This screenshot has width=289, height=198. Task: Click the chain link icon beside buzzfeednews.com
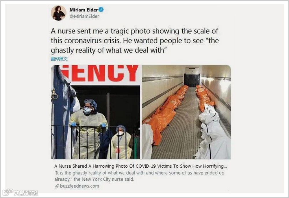(57, 186)
